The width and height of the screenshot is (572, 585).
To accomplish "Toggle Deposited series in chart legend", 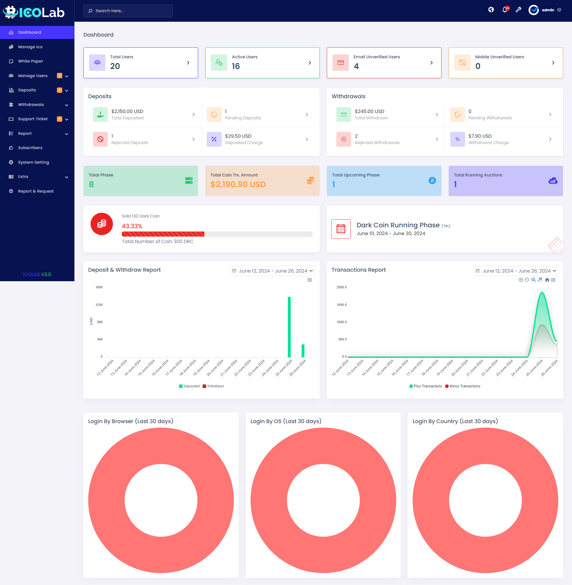I will pos(189,386).
